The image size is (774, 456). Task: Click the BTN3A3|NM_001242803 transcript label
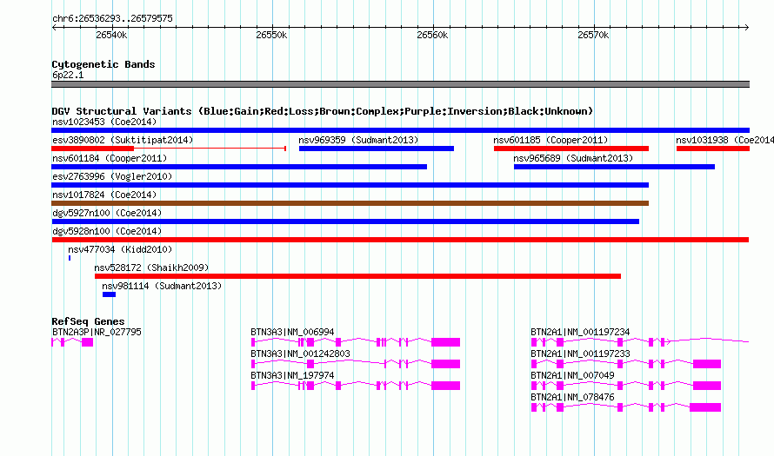click(x=300, y=354)
